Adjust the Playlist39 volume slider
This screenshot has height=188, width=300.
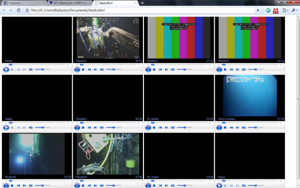pyautogui.click(x=256, y=69)
